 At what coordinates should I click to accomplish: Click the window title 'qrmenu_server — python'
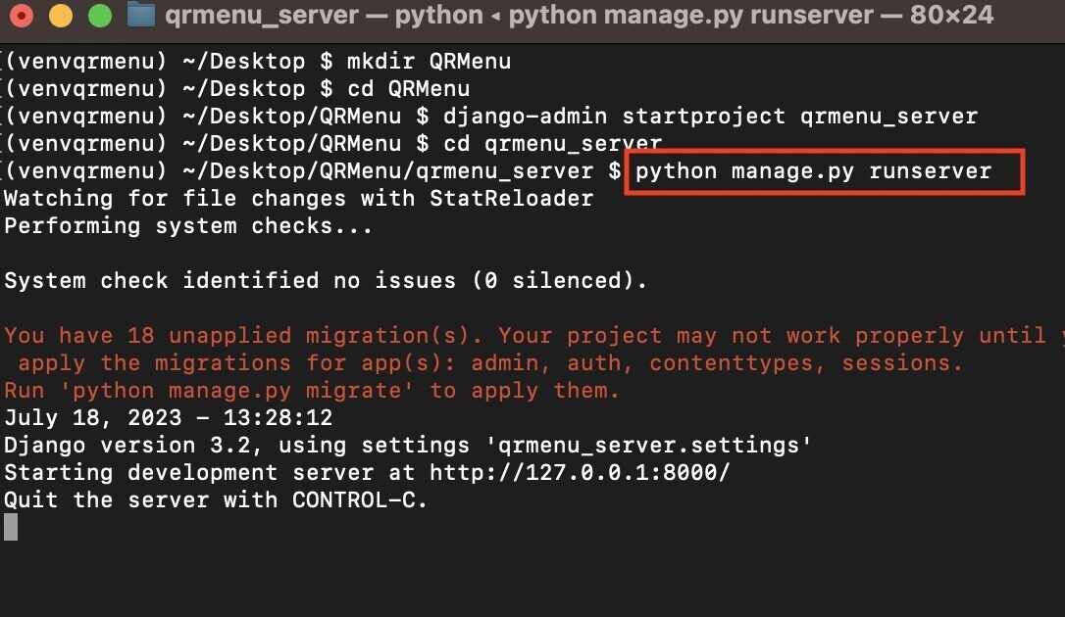[x=324, y=15]
